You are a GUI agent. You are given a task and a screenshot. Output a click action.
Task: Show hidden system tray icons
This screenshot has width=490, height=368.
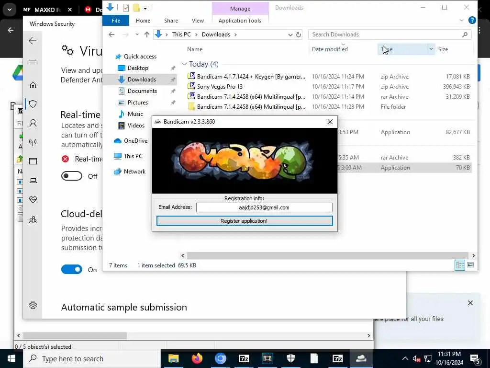[405, 358]
